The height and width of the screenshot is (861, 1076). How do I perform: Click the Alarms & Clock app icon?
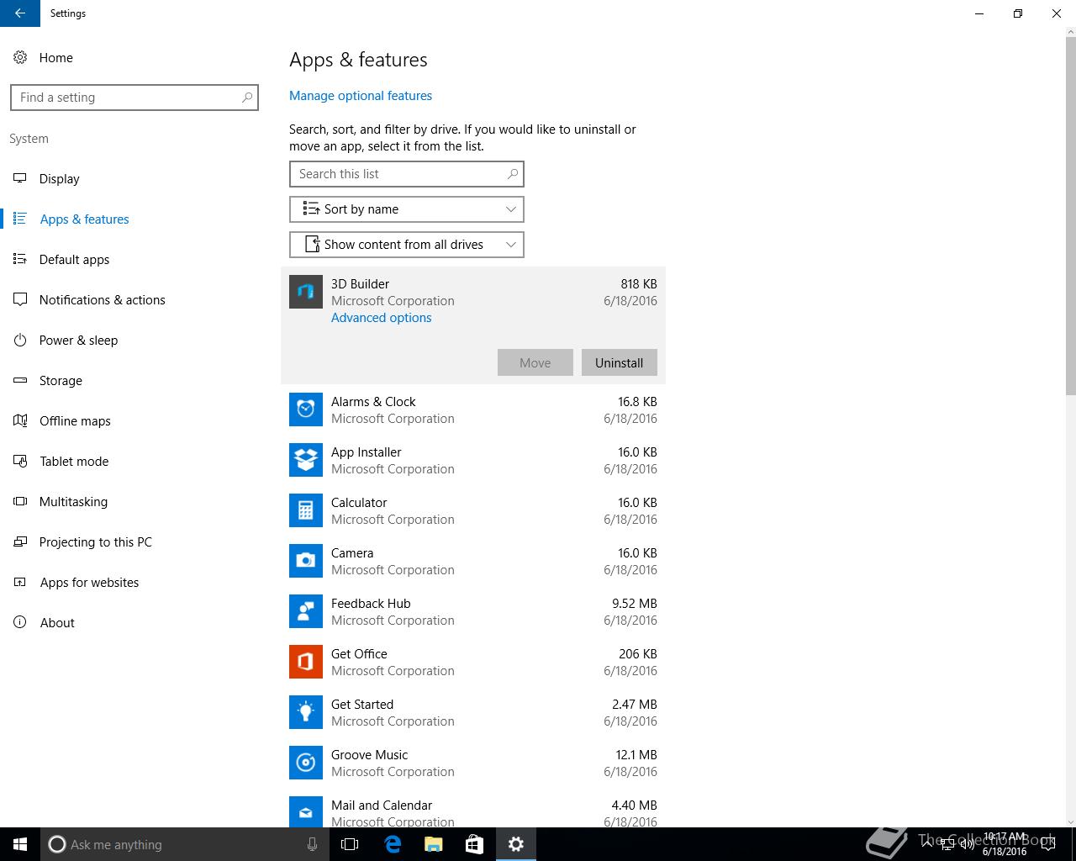(x=306, y=409)
